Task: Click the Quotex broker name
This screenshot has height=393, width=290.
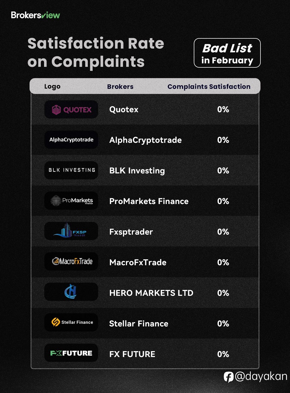Action: click(x=124, y=110)
